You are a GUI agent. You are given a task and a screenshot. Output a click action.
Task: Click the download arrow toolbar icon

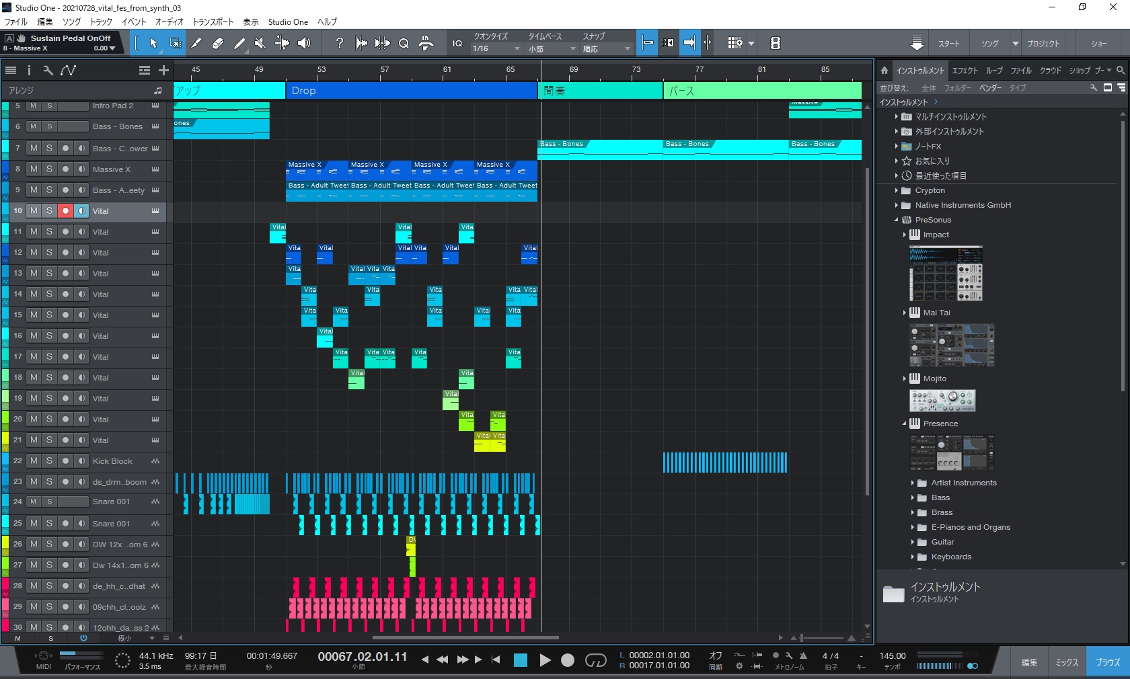917,43
